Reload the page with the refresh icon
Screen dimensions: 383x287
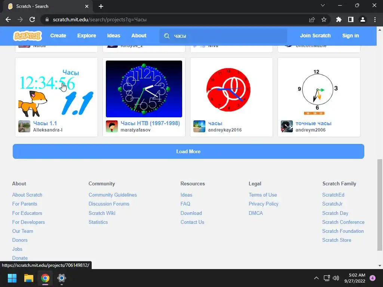32,19
